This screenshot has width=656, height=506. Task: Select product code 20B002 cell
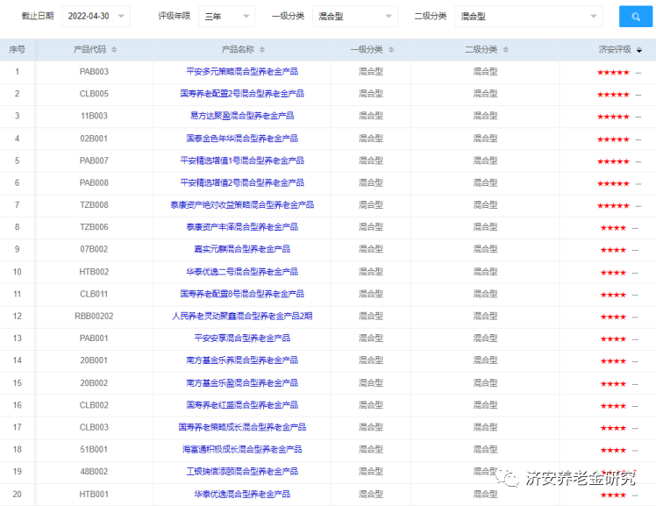pyautogui.click(x=94, y=383)
